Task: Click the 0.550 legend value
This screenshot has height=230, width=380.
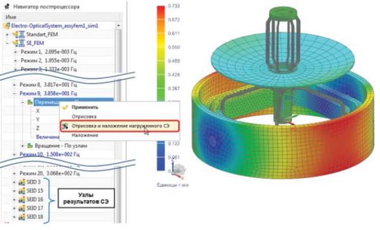Action: pyautogui.click(x=174, y=47)
